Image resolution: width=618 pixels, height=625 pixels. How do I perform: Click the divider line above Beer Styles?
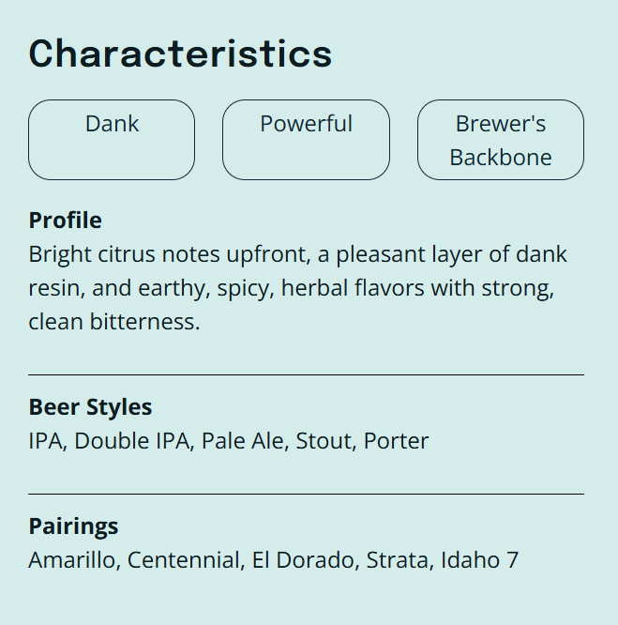click(x=306, y=374)
